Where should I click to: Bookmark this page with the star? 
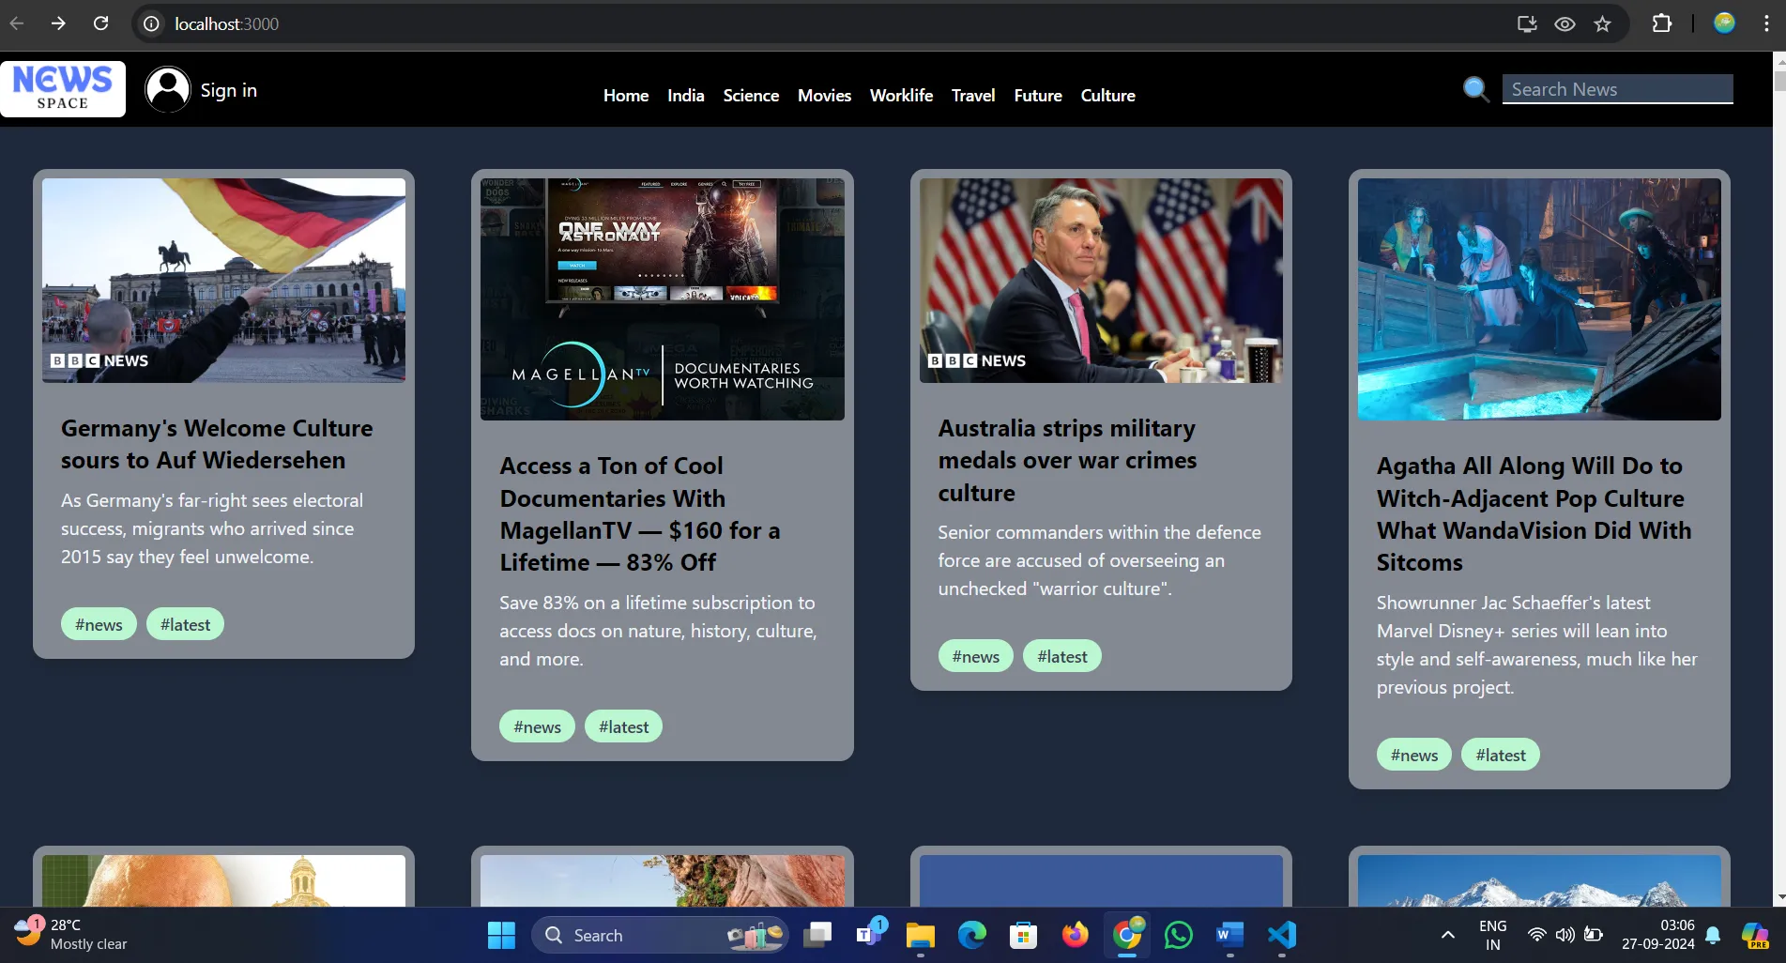pyautogui.click(x=1603, y=23)
